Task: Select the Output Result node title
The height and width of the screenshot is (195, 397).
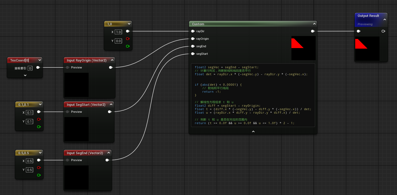Action: pos(368,16)
